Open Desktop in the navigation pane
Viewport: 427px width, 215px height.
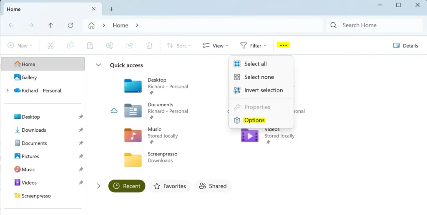[x=43, y=117]
